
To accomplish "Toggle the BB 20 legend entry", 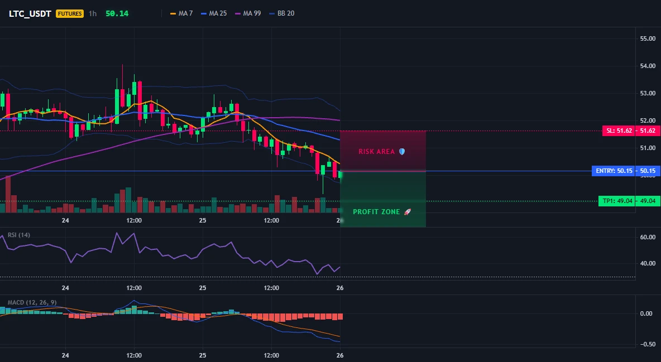I will (281, 13).
